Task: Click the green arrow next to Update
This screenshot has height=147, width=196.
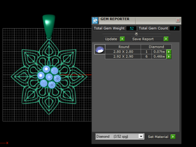Action: point(122,39)
